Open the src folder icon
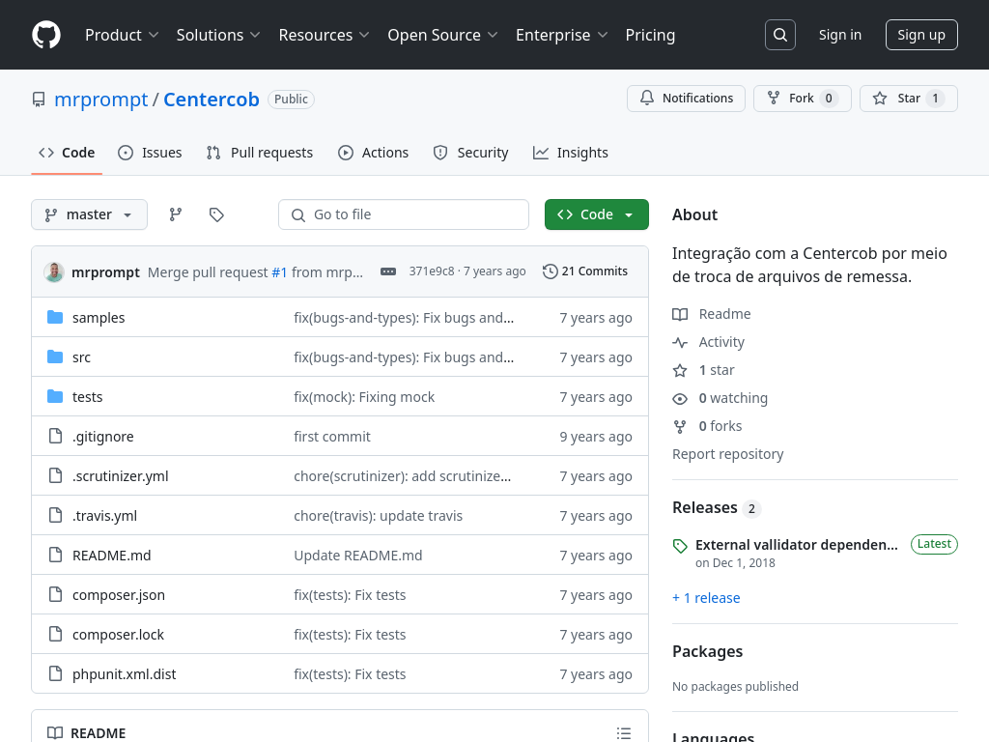This screenshot has height=742, width=989. (x=55, y=357)
